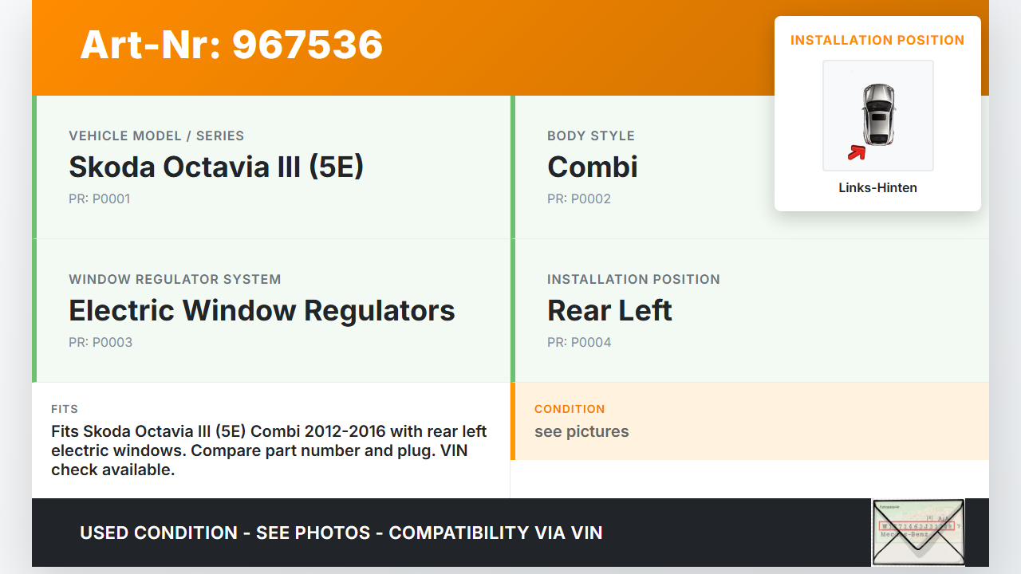The height and width of the screenshot is (574, 1021).
Task: Click the PR: P0003 code
Action: pos(101,343)
